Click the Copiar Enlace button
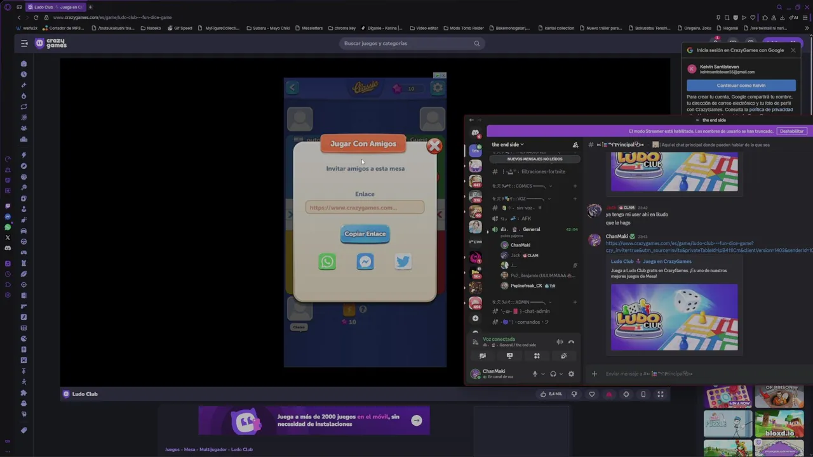 tap(365, 234)
